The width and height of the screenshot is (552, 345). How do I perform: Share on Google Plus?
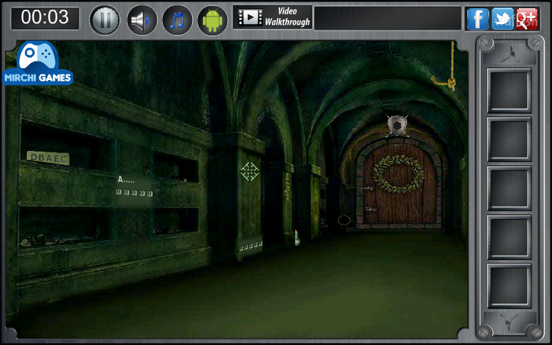pyautogui.click(x=527, y=19)
